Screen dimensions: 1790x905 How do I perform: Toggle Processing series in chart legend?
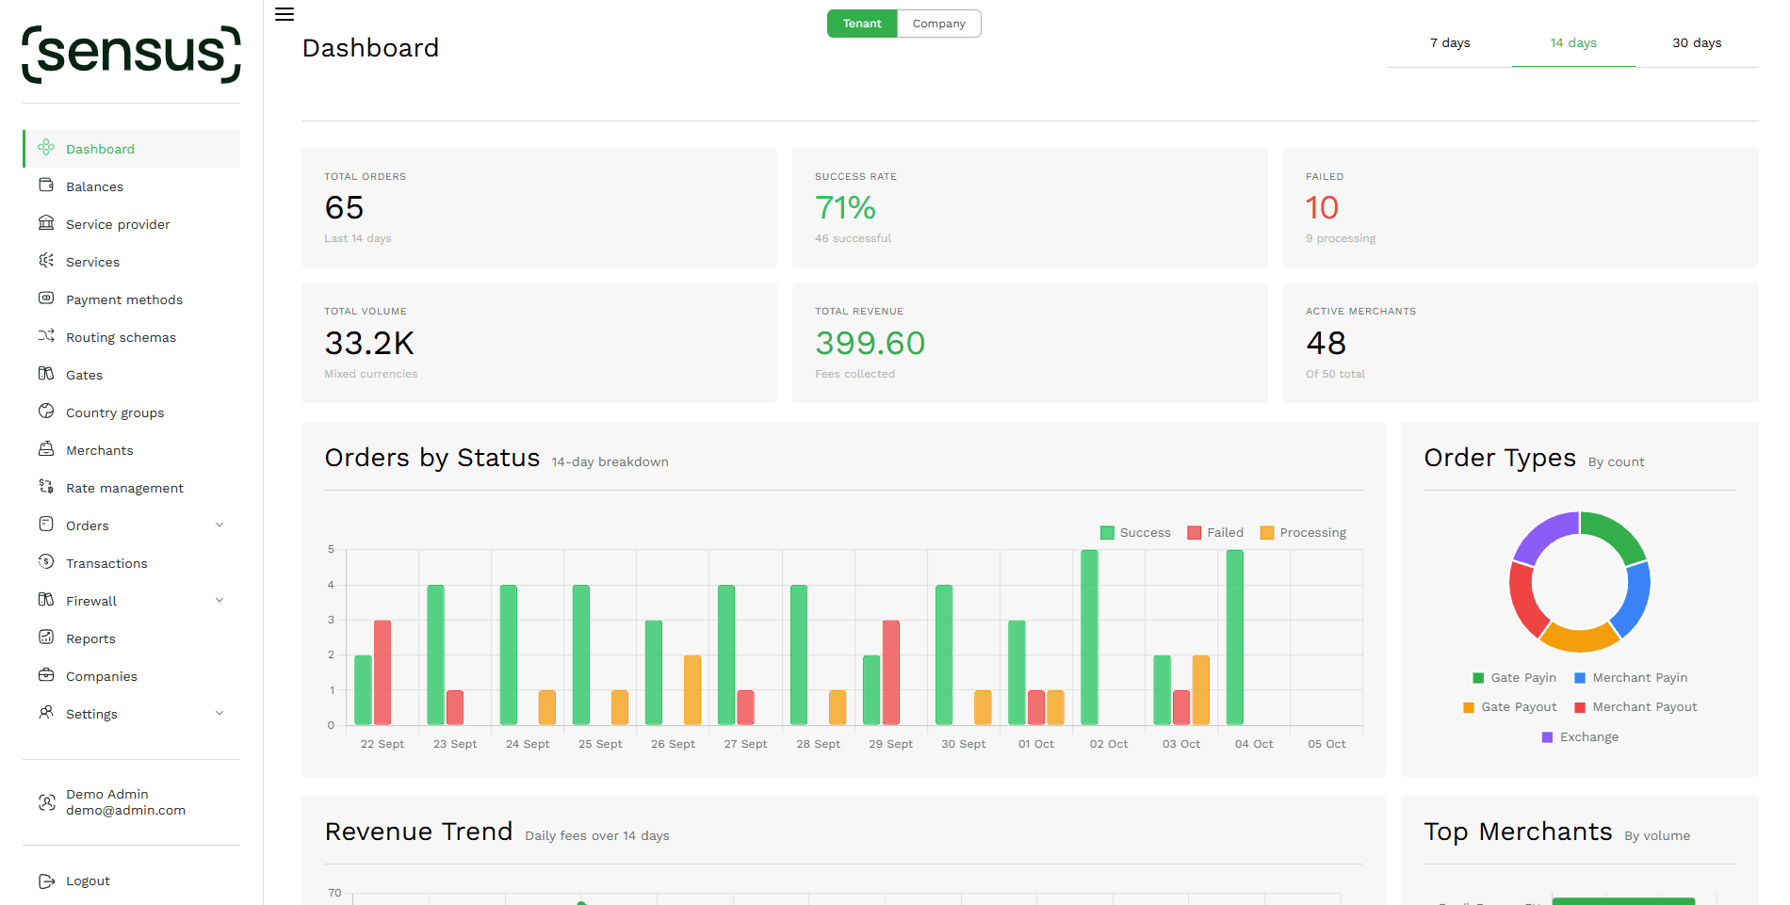coord(1303,533)
